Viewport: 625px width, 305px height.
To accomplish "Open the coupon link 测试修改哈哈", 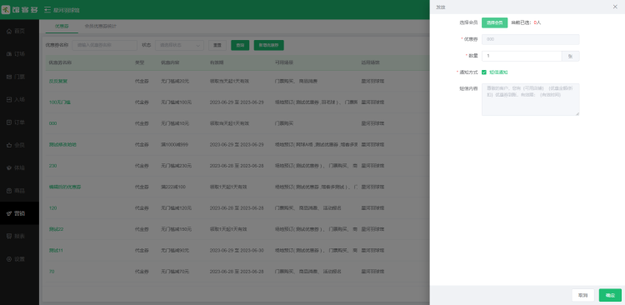I will 62,144.
